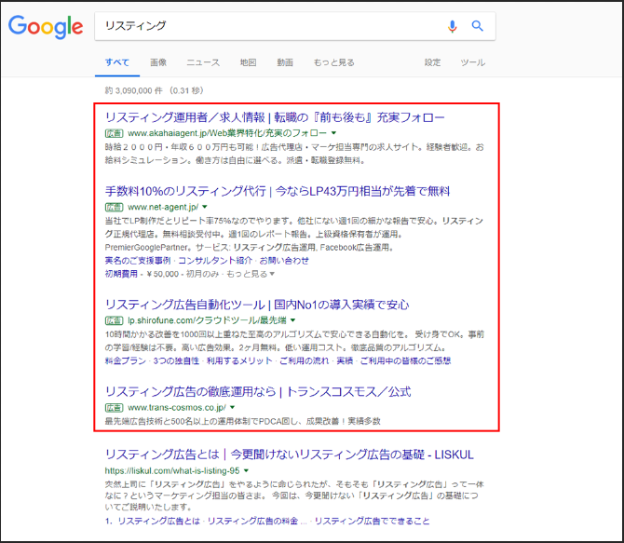Expand arrow next to www.net-agent.jp URL

pyautogui.click(x=205, y=207)
